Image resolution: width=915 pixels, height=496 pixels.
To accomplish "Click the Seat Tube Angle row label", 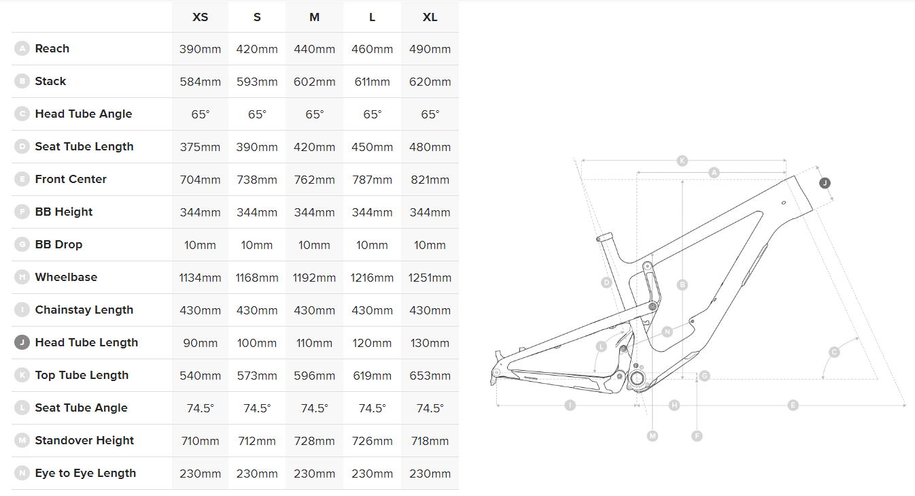I will [81, 408].
